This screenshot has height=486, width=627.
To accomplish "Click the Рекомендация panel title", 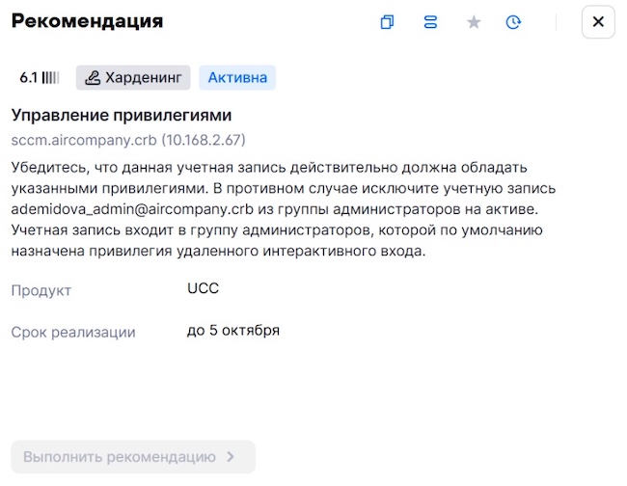I will [x=87, y=21].
